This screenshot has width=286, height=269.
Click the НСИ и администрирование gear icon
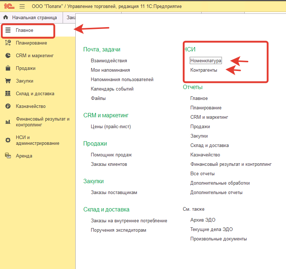pyautogui.click(x=8, y=140)
